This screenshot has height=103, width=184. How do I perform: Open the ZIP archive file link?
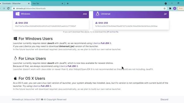(112, 32)
